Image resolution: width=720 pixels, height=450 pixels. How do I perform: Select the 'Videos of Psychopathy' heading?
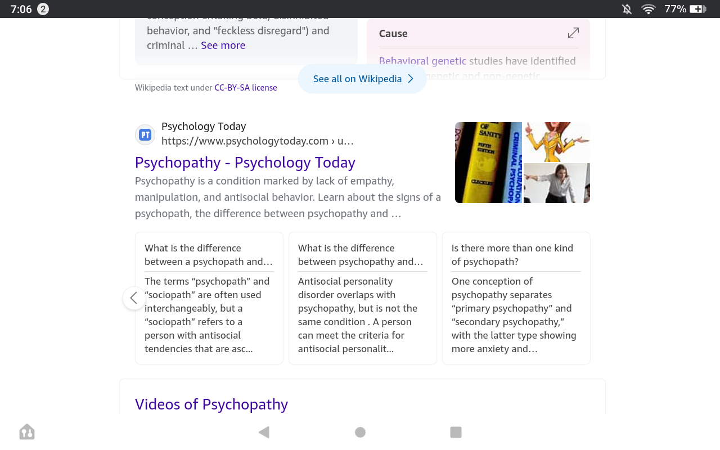tap(211, 404)
